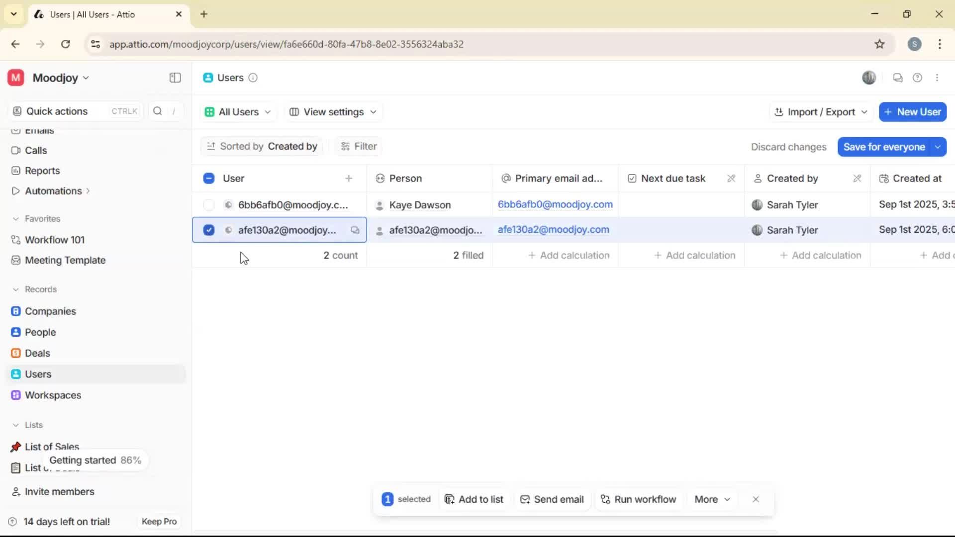Open the Deals record list

tap(37, 353)
